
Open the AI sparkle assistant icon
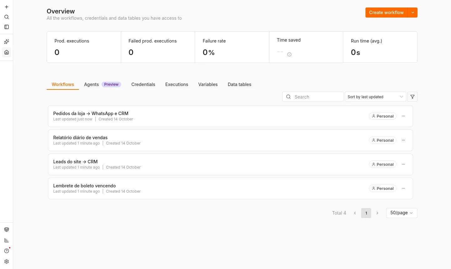pos(7,42)
